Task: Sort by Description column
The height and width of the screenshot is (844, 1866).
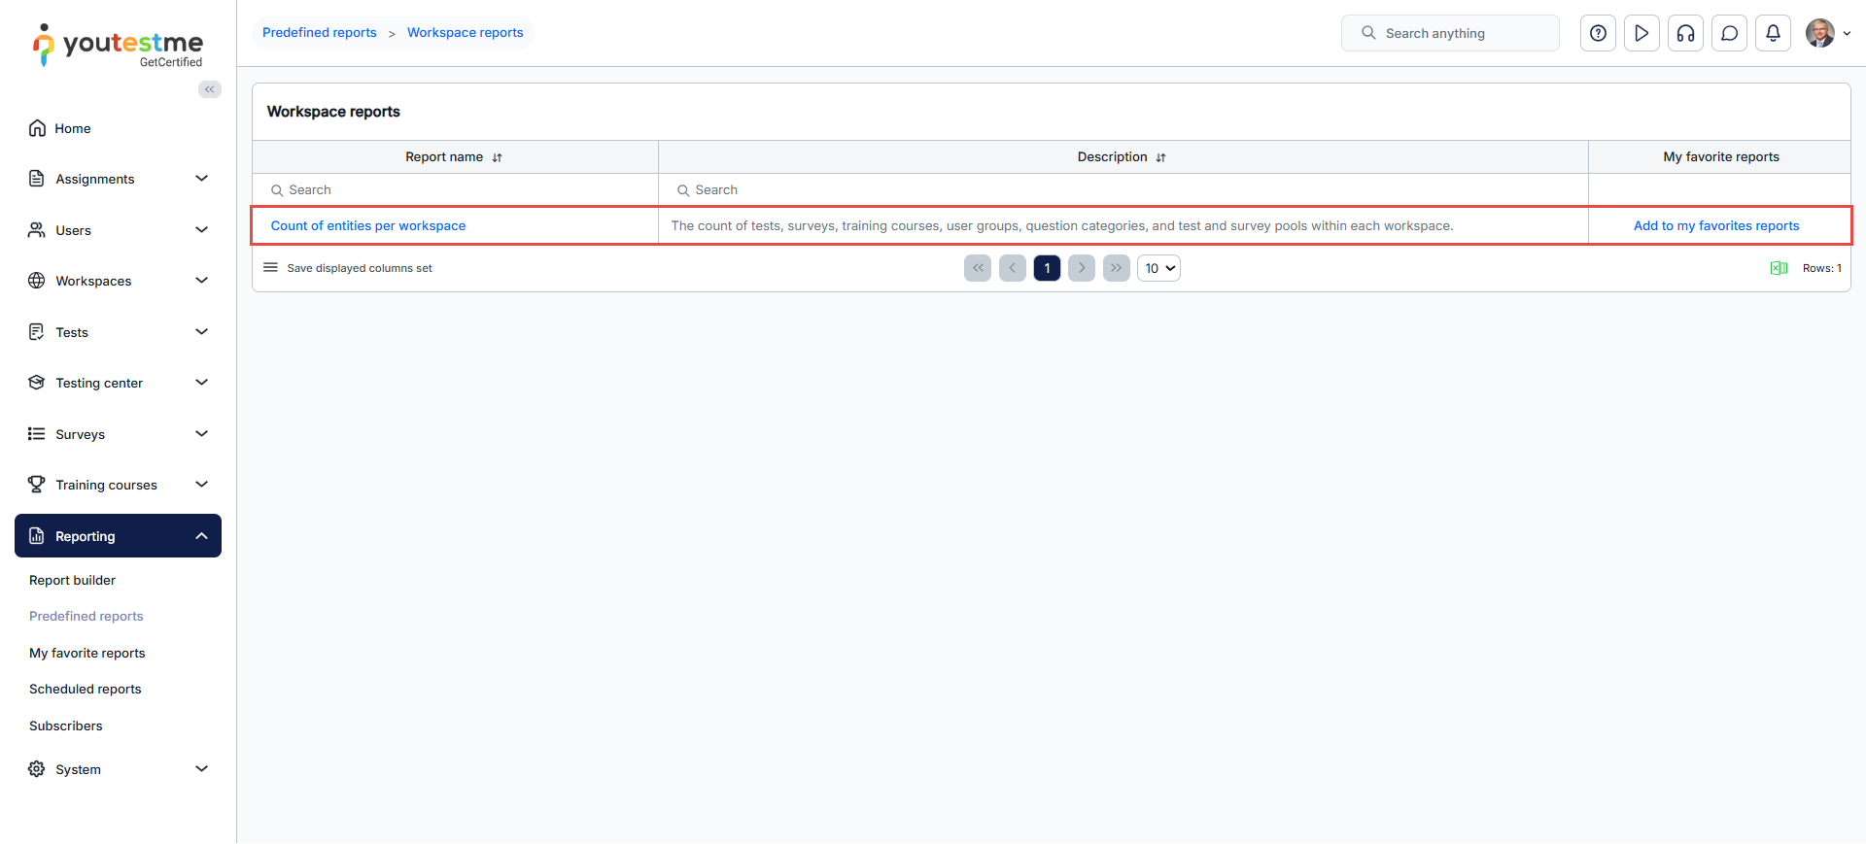Action: coord(1160,157)
